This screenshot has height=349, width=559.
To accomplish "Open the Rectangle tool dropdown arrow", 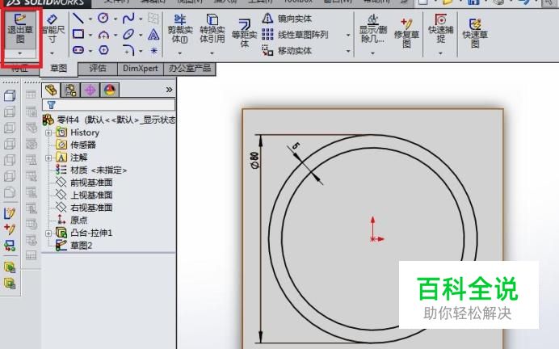I will tap(90, 35).
